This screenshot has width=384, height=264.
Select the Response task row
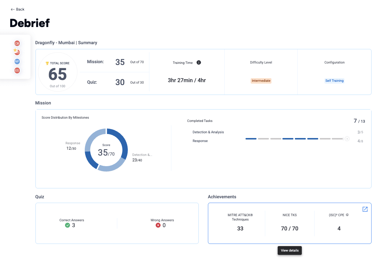pos(200,141)
